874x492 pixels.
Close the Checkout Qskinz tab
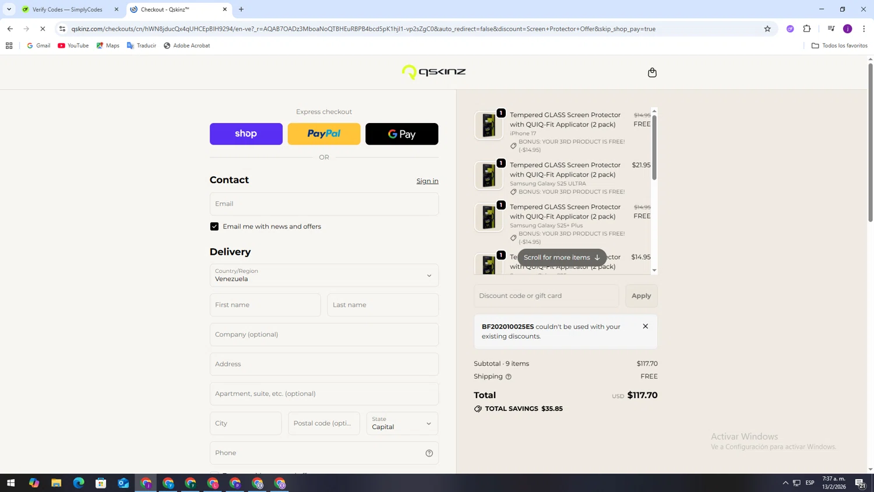point(225,9)
